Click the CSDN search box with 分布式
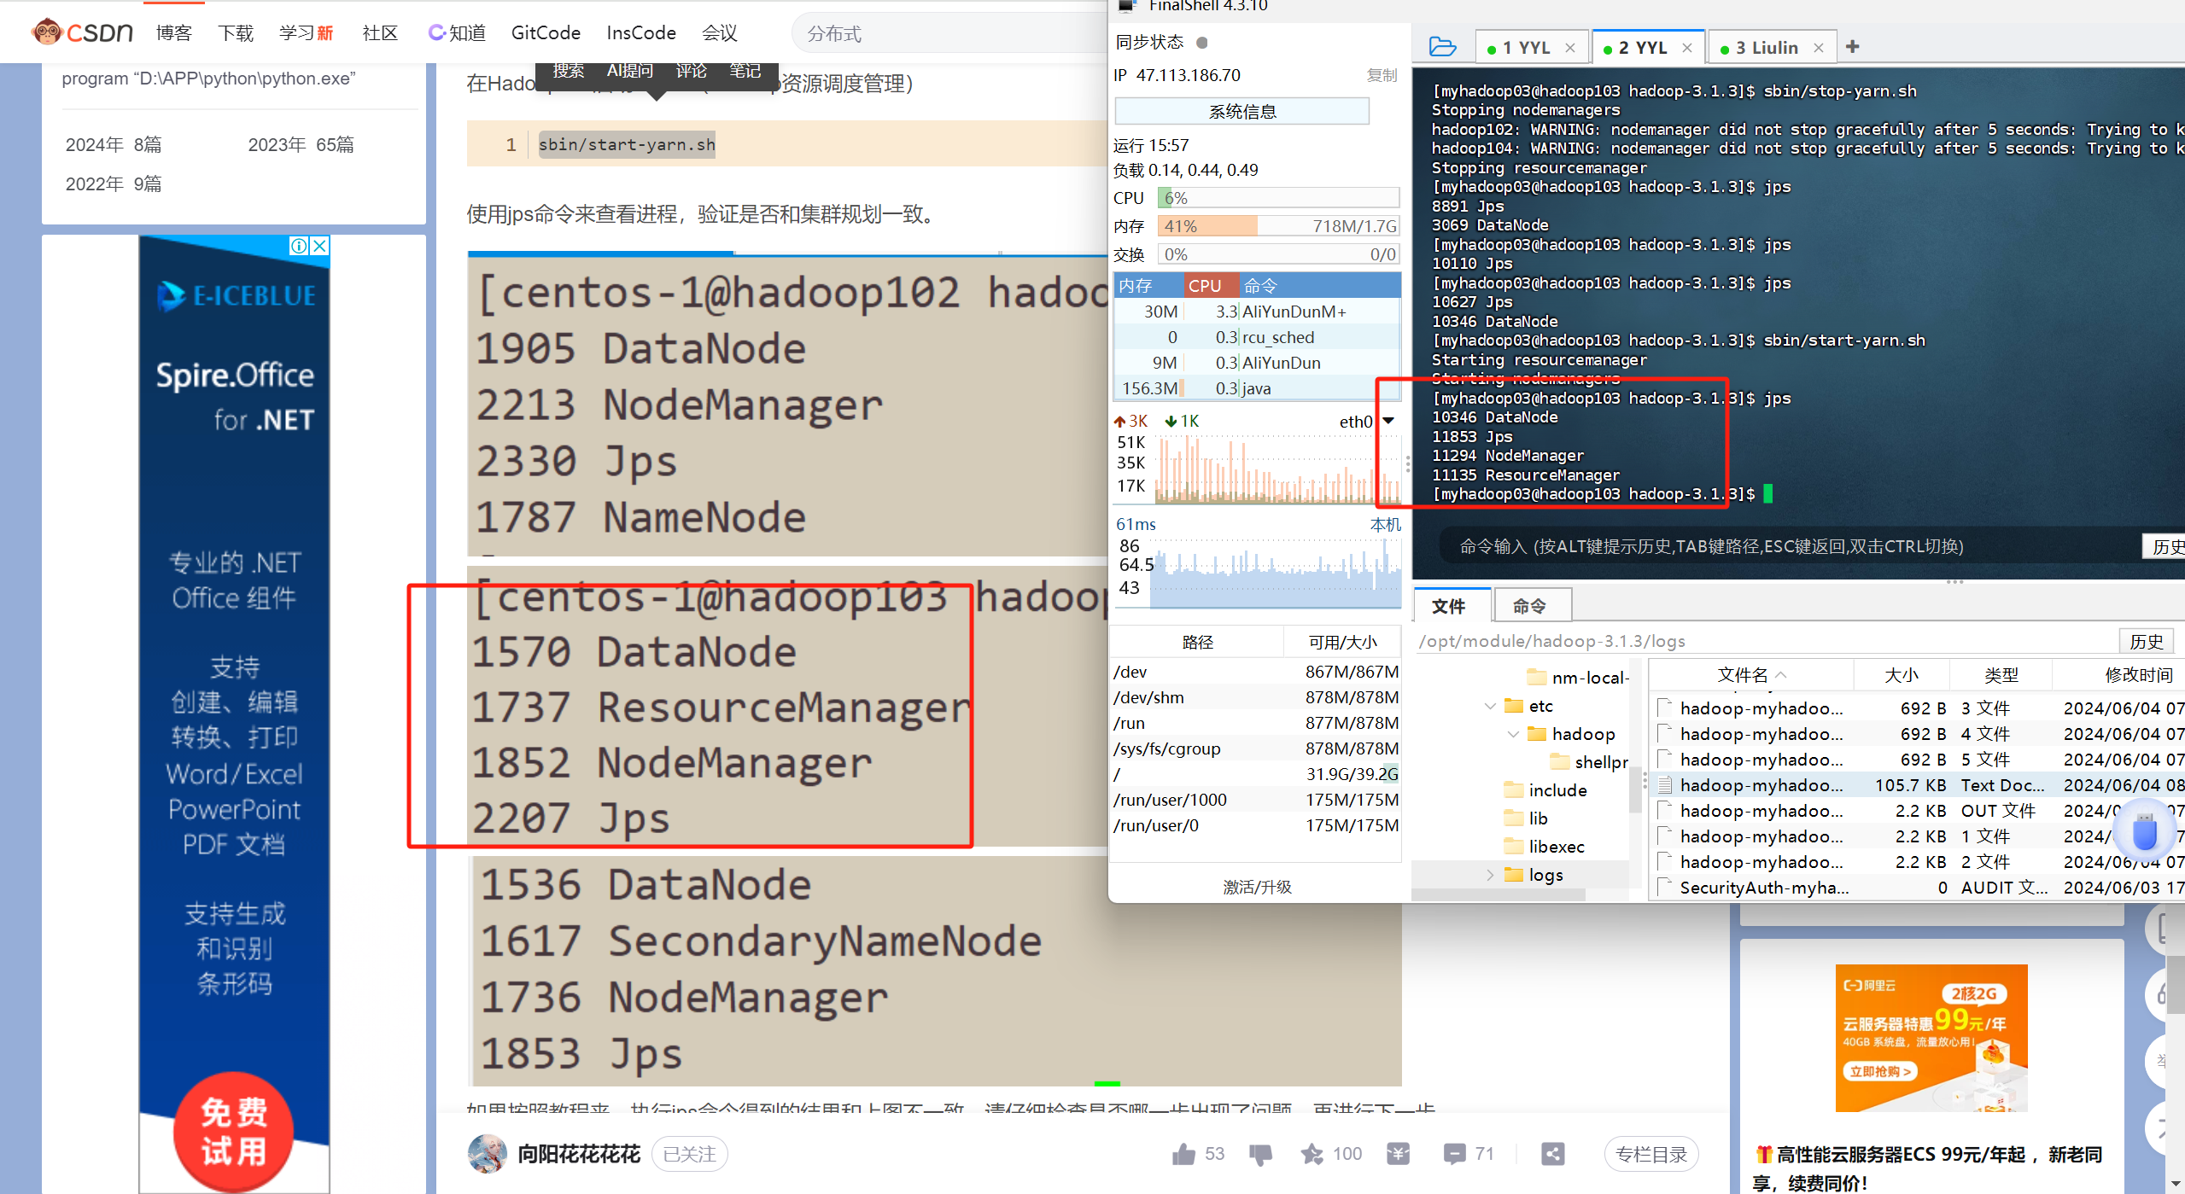The width and height of the screenshot is (2185, 1194). (x=948, y=33)
